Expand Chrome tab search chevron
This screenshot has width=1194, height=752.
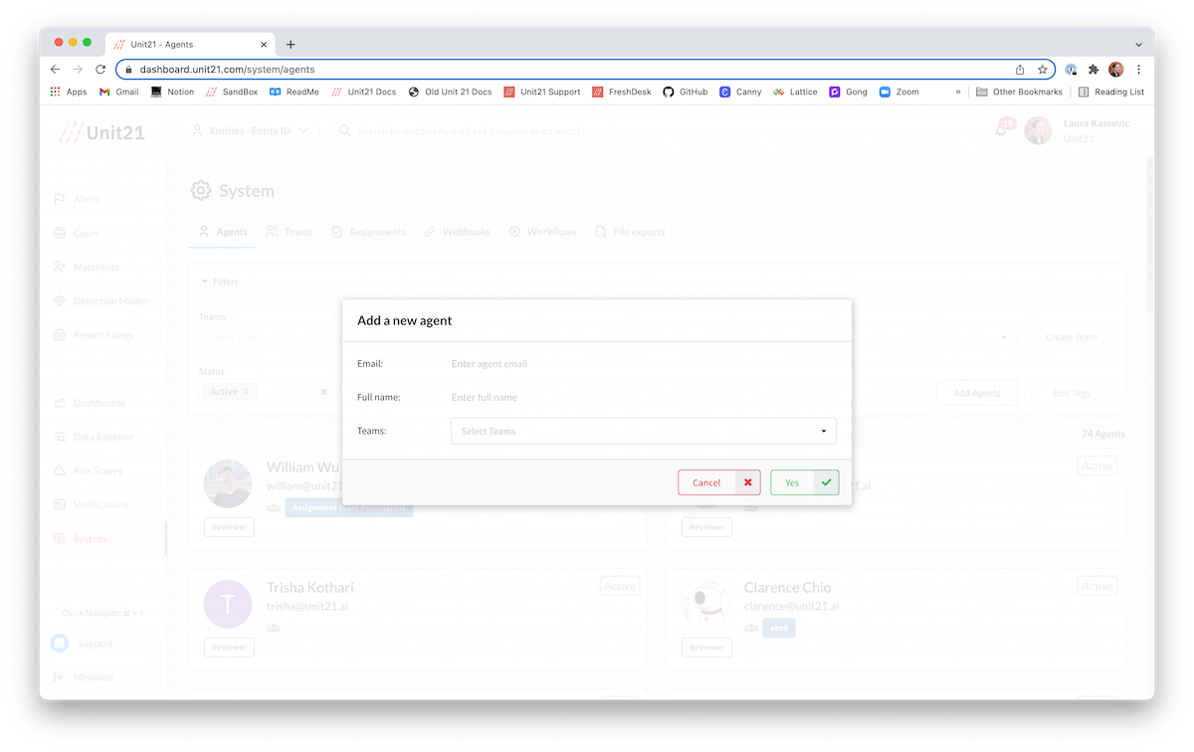pyautogui.click(x=1138, y=45)
